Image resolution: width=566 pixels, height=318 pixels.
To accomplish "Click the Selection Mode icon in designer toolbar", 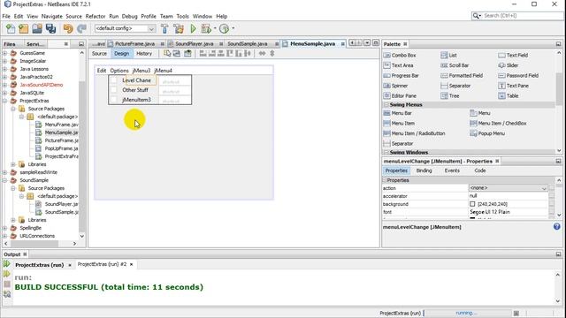I will click(167, 53).
